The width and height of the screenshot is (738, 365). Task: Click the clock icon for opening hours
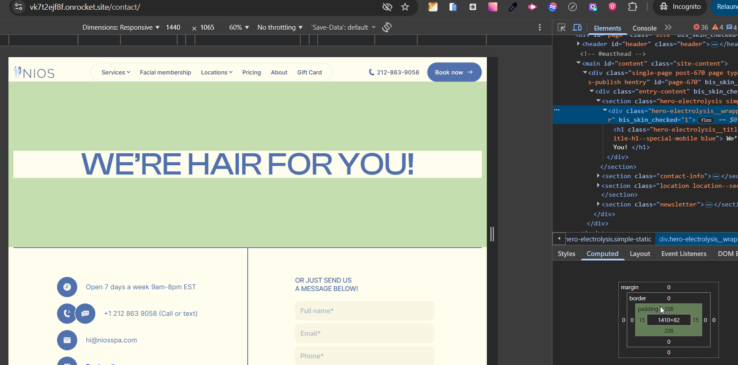(67, 287)
